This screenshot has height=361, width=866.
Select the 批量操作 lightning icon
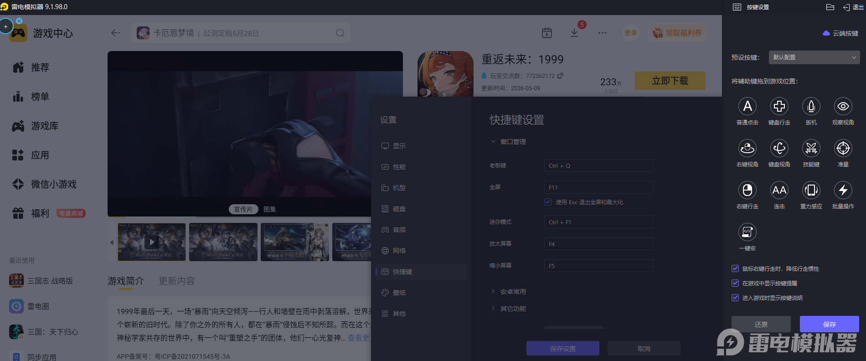click(x=843, y=190)
